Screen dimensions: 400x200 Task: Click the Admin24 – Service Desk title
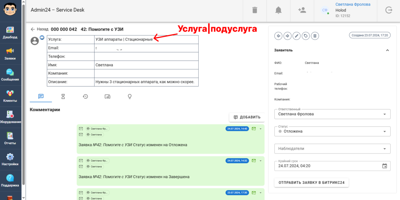point(58,10)
